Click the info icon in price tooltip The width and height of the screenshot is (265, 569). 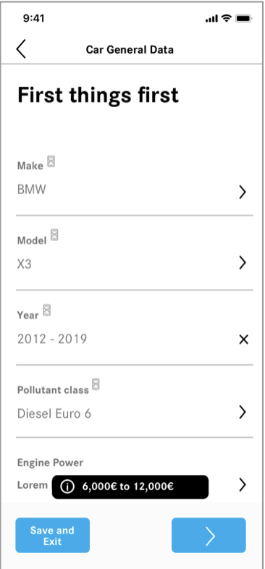coord(67,486)
